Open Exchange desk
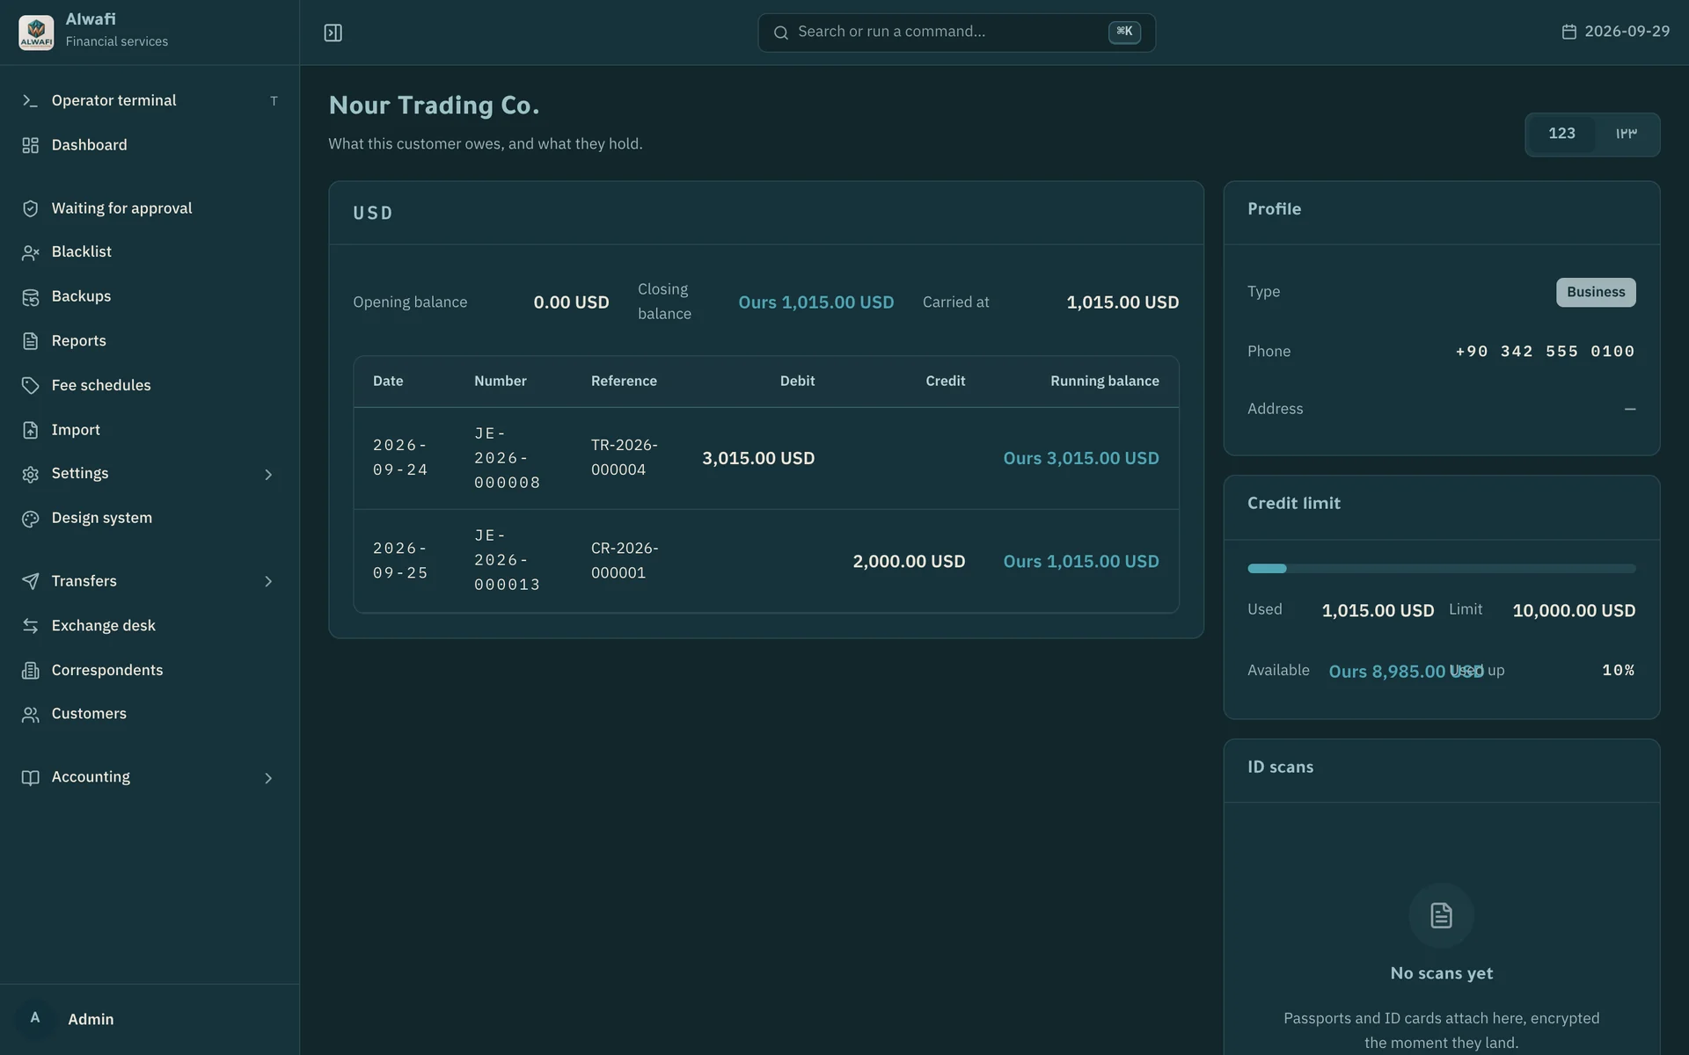 click(150, 626)
